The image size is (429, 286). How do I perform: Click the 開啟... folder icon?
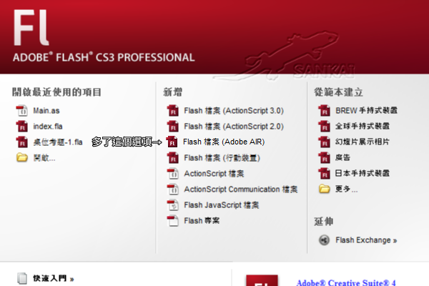point(22,157)
